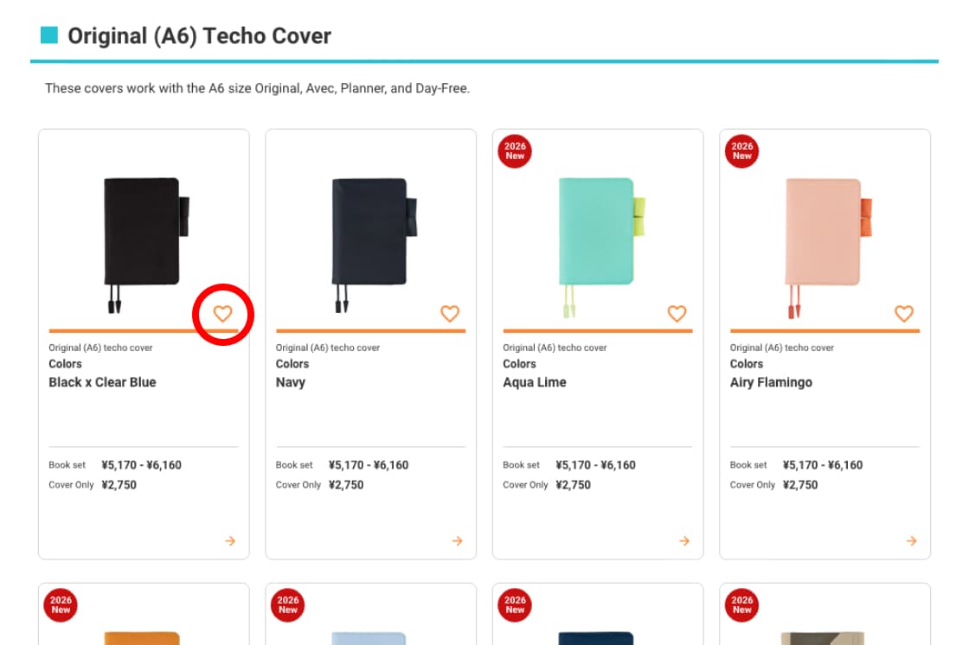This screenshot has width=969, height=645.
Task: Open the black techo cover image
Action: click(x=143, y=233)
